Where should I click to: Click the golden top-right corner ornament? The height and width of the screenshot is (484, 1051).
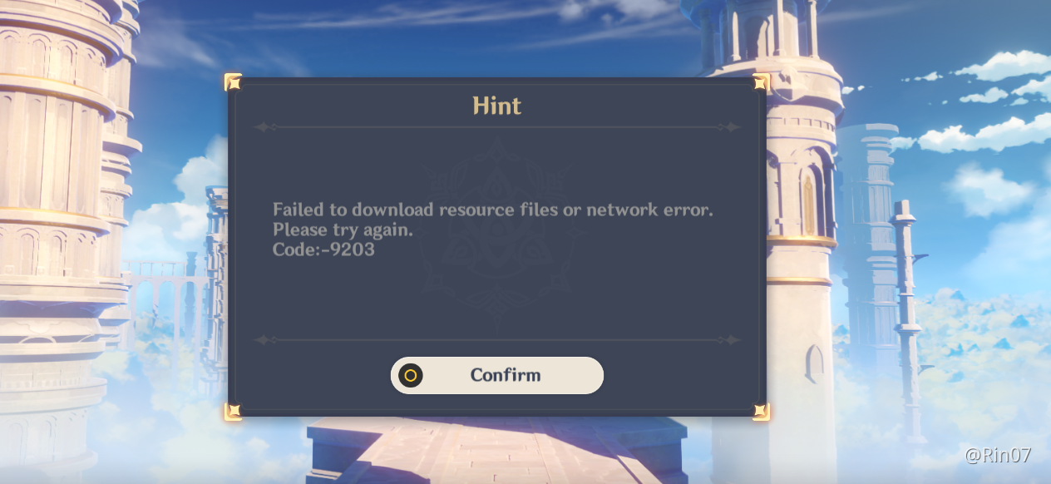point(761,81)
